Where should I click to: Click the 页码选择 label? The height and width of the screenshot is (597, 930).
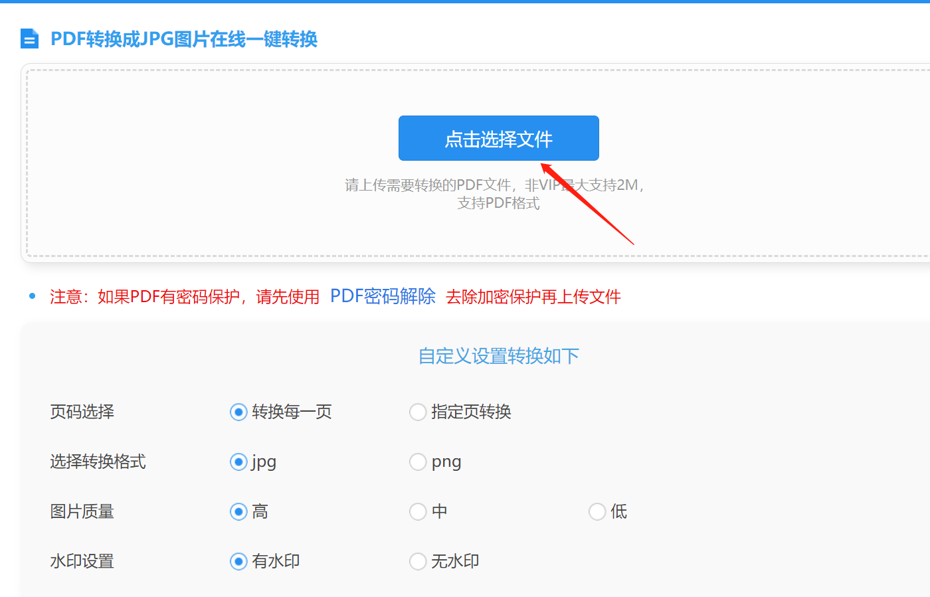pos(82,412)
